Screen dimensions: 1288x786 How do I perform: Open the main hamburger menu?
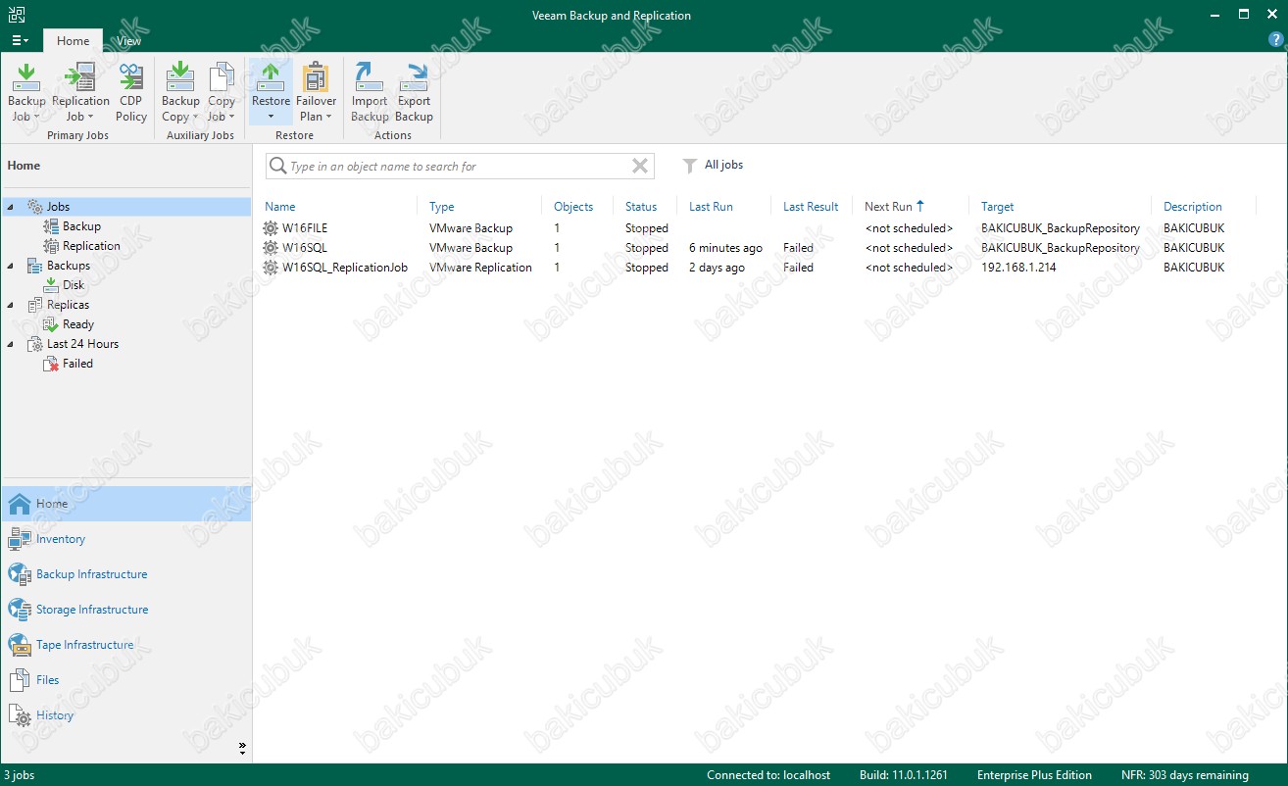tap(20, 40)
